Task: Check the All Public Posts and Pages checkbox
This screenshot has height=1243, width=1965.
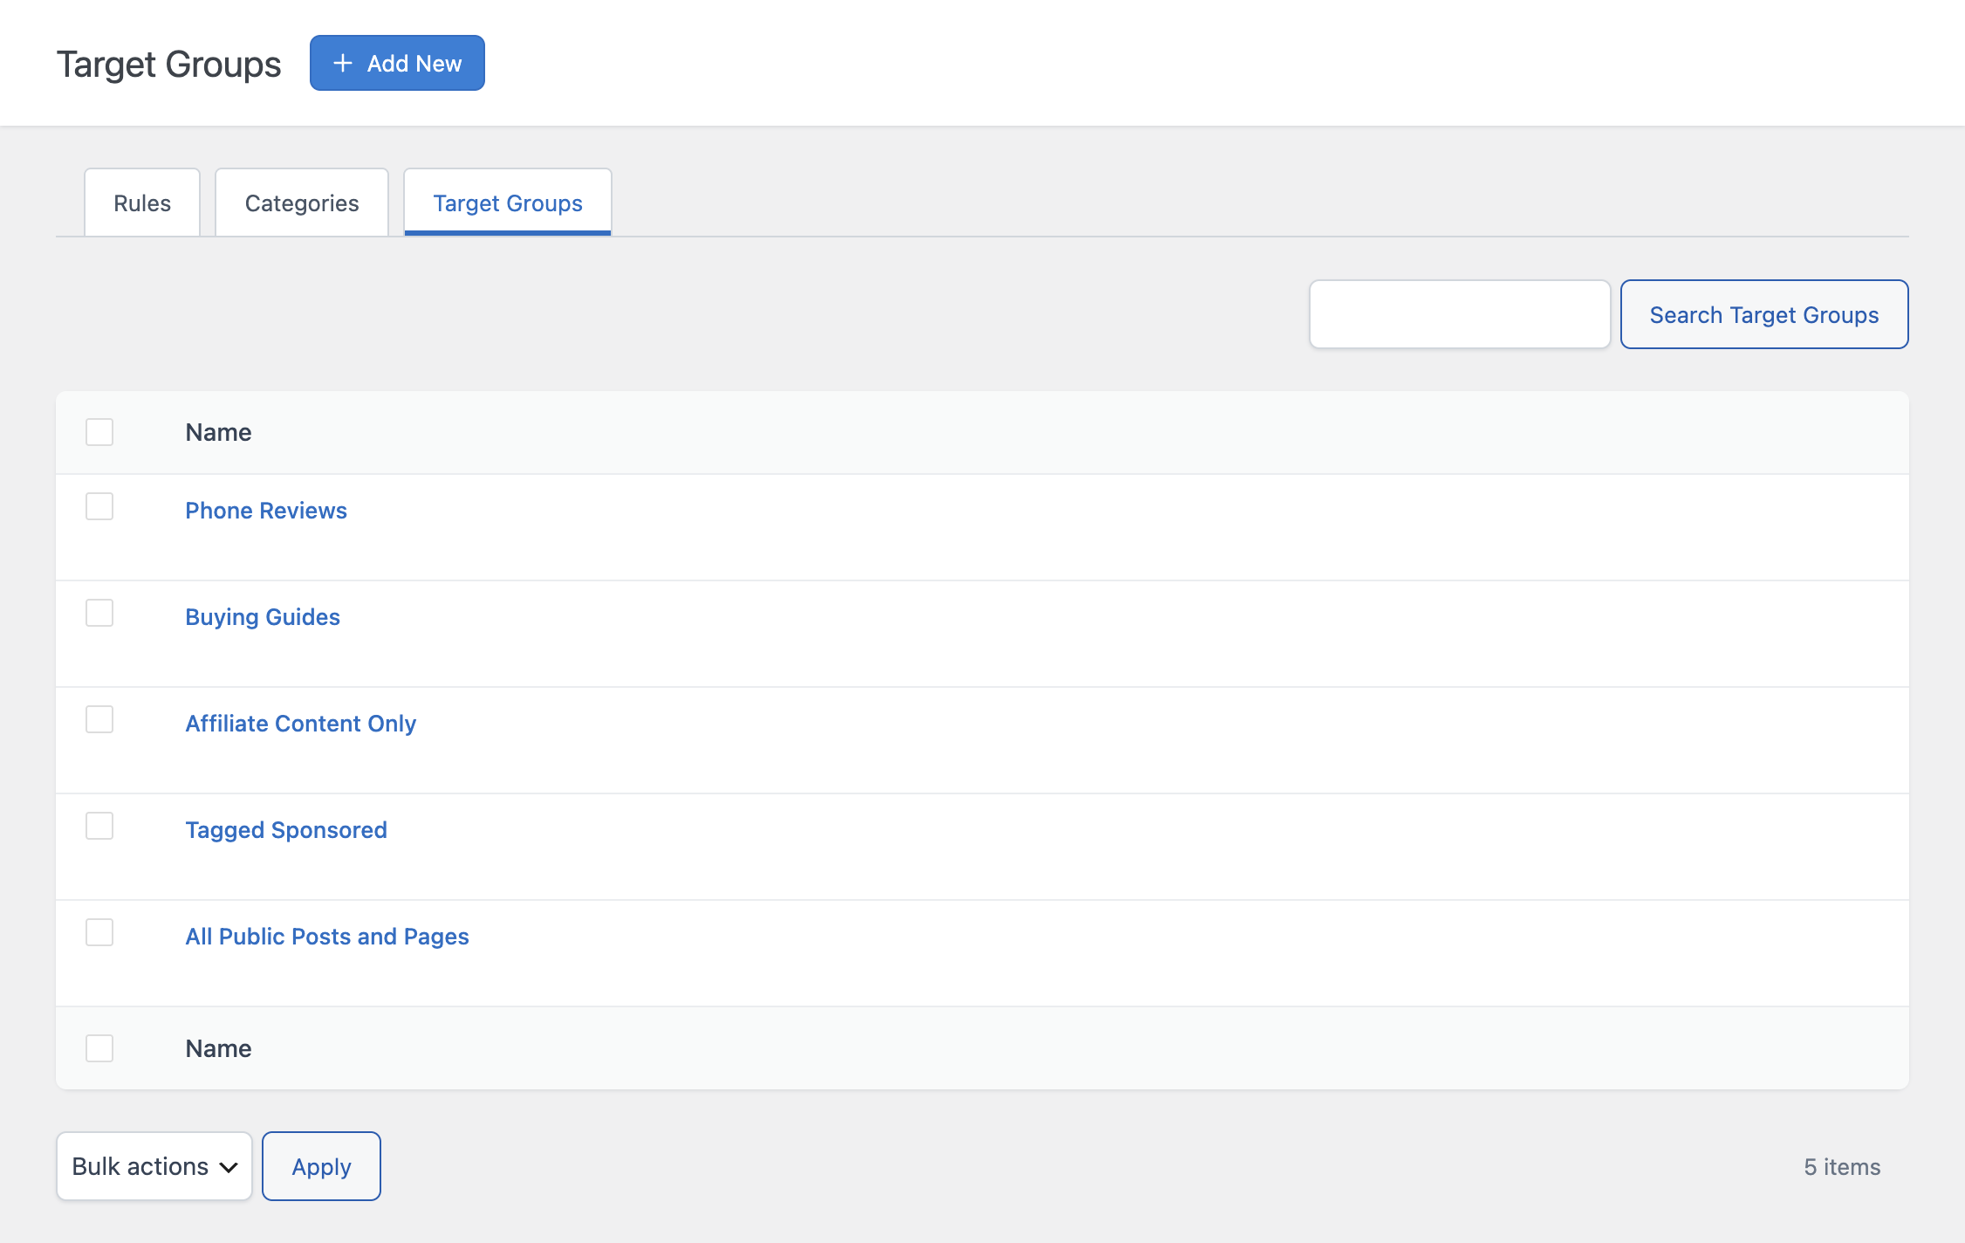Action: (x=99, y=932)
